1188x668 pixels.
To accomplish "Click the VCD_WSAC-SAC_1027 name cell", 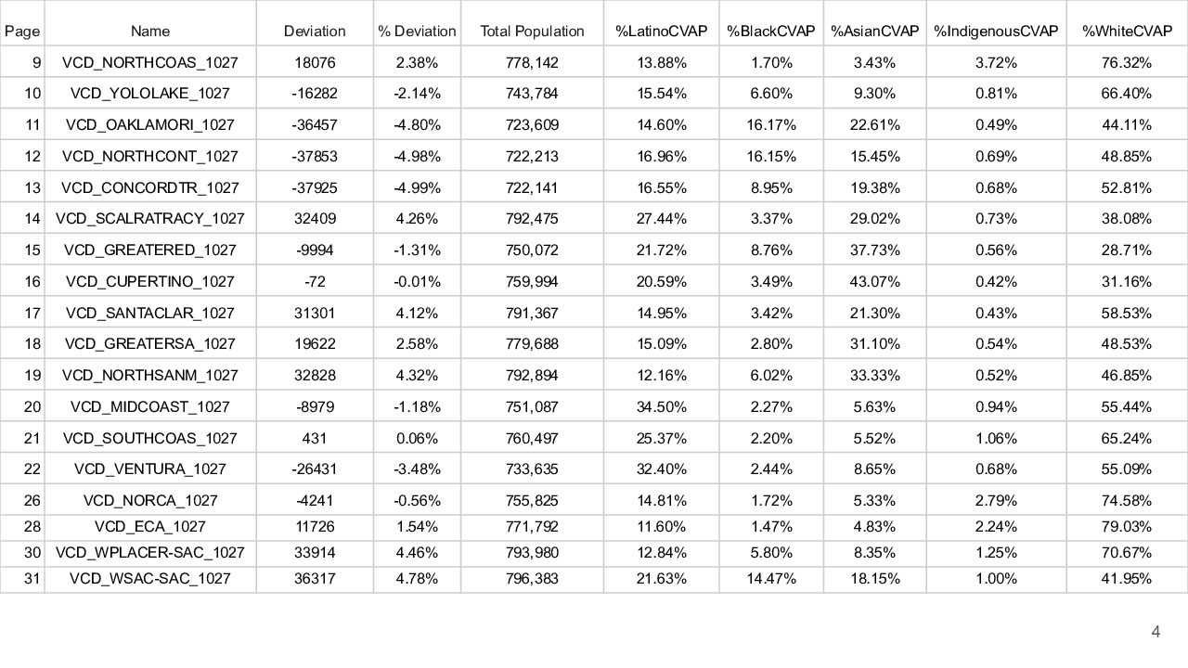I will (150, 579).
